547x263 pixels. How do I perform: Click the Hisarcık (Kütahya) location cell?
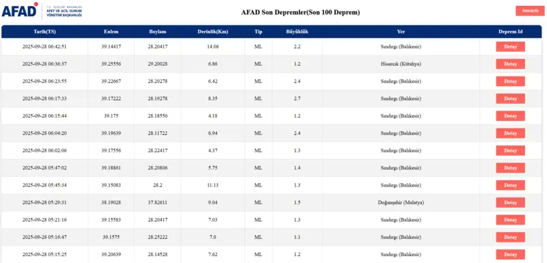pos(401,64)
